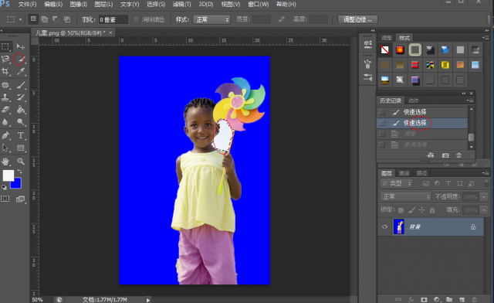This screenshot has width=494, height=303.
Task: Set history brush source on 清除 state
Action: coord(382,134)
